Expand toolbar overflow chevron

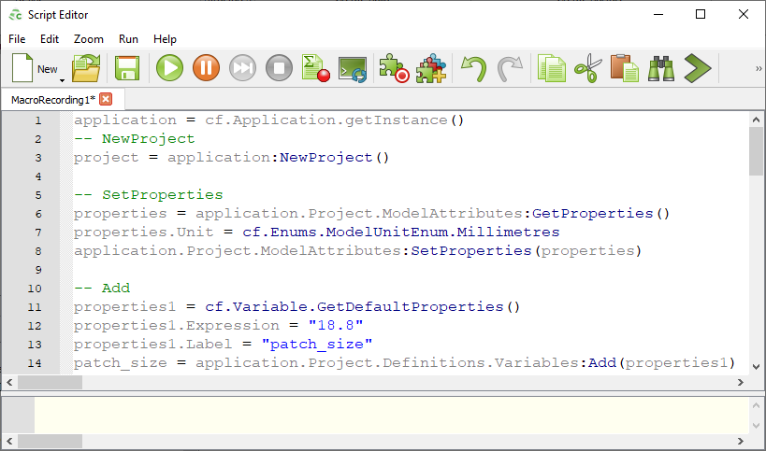coord(759,68)
